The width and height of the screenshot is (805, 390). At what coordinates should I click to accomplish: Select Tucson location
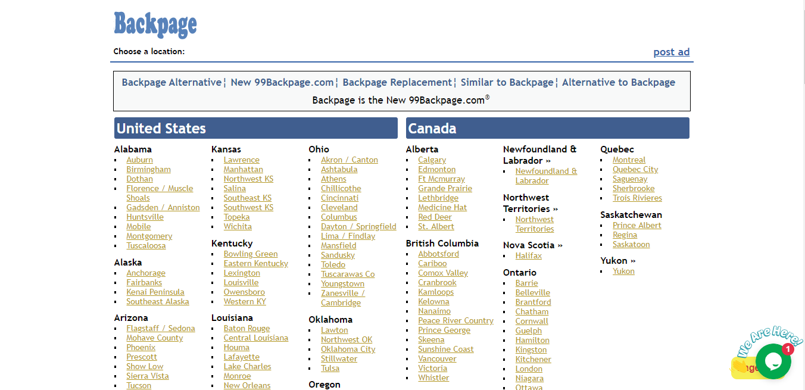[x=139, y=385]
